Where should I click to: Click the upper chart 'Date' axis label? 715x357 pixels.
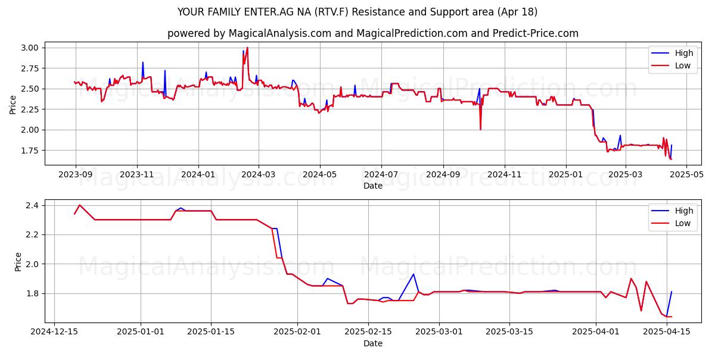[x=373, y=186]
